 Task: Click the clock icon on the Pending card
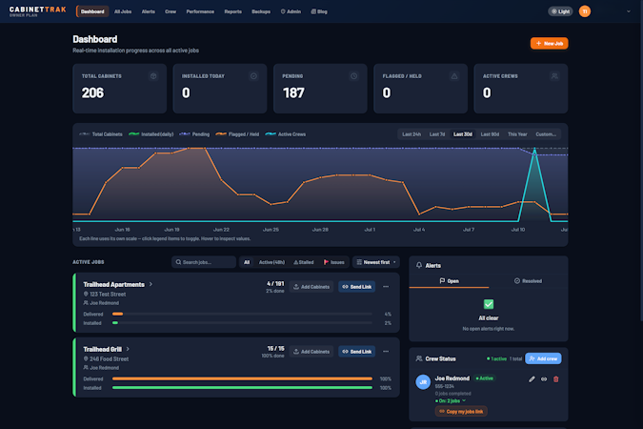point(353,76)
